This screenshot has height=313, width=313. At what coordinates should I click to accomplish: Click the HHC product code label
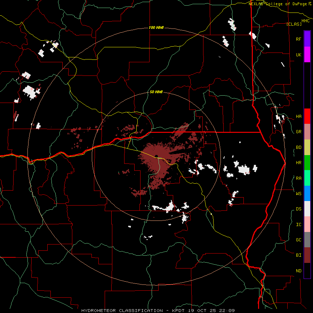(306, 21)
